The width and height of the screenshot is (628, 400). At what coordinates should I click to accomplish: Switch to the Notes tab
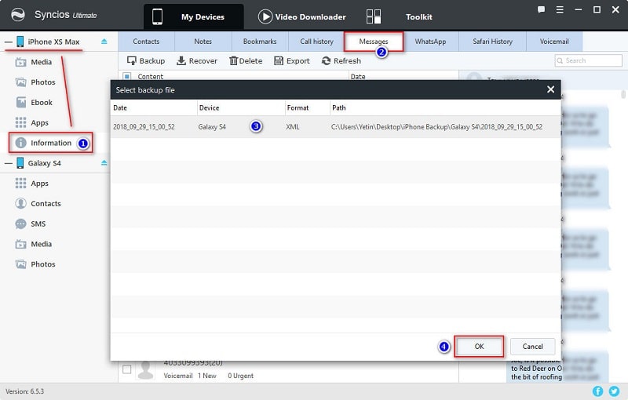[203, 42]
